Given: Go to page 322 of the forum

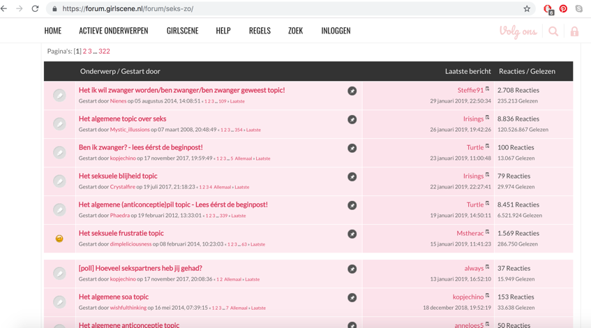Looking at the screenshot, I should (104, 51).
